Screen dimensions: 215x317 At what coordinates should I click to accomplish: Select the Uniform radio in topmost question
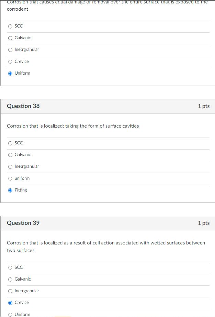click(10, 73)
